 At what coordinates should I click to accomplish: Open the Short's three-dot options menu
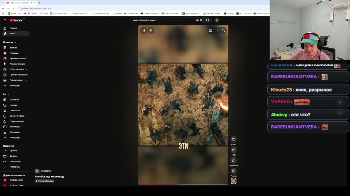tap(217, 30)
